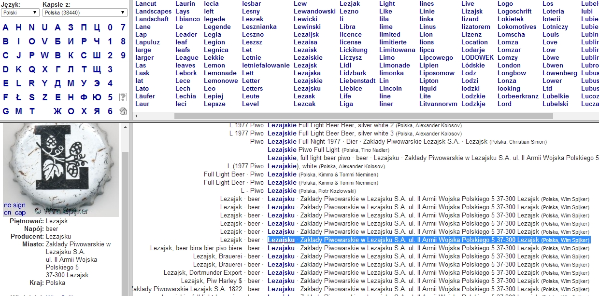Select the letter Ł in the alphabet grid
This screenshot has width=599, height=296.
[x=18, y=97]
